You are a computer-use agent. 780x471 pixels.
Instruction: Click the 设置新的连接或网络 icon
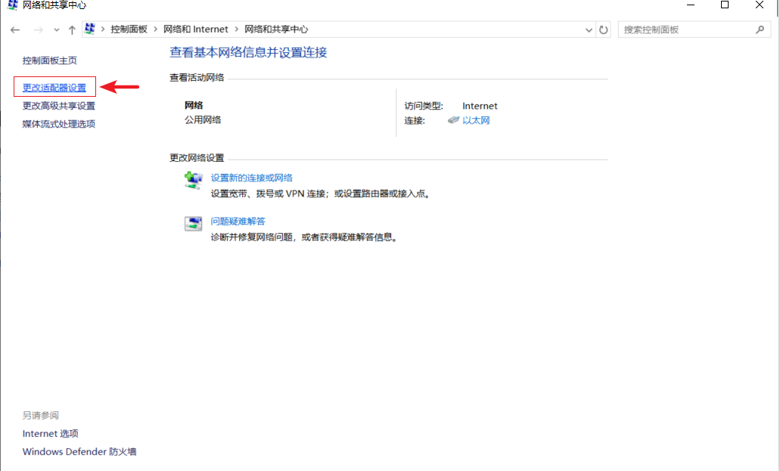click(x=194, y=180)
